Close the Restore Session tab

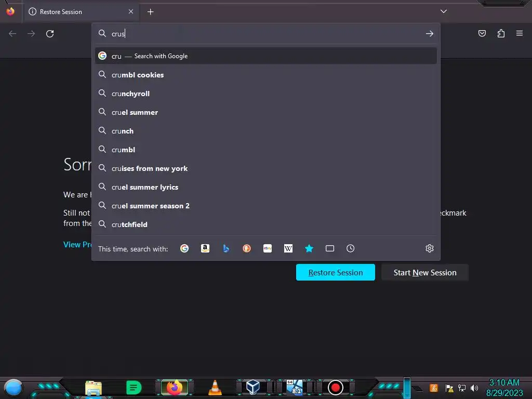pyautogui.click(x=131, y=11)
